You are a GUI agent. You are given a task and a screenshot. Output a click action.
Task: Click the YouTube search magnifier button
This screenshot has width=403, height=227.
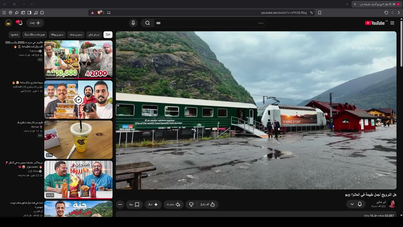(147, 23)
